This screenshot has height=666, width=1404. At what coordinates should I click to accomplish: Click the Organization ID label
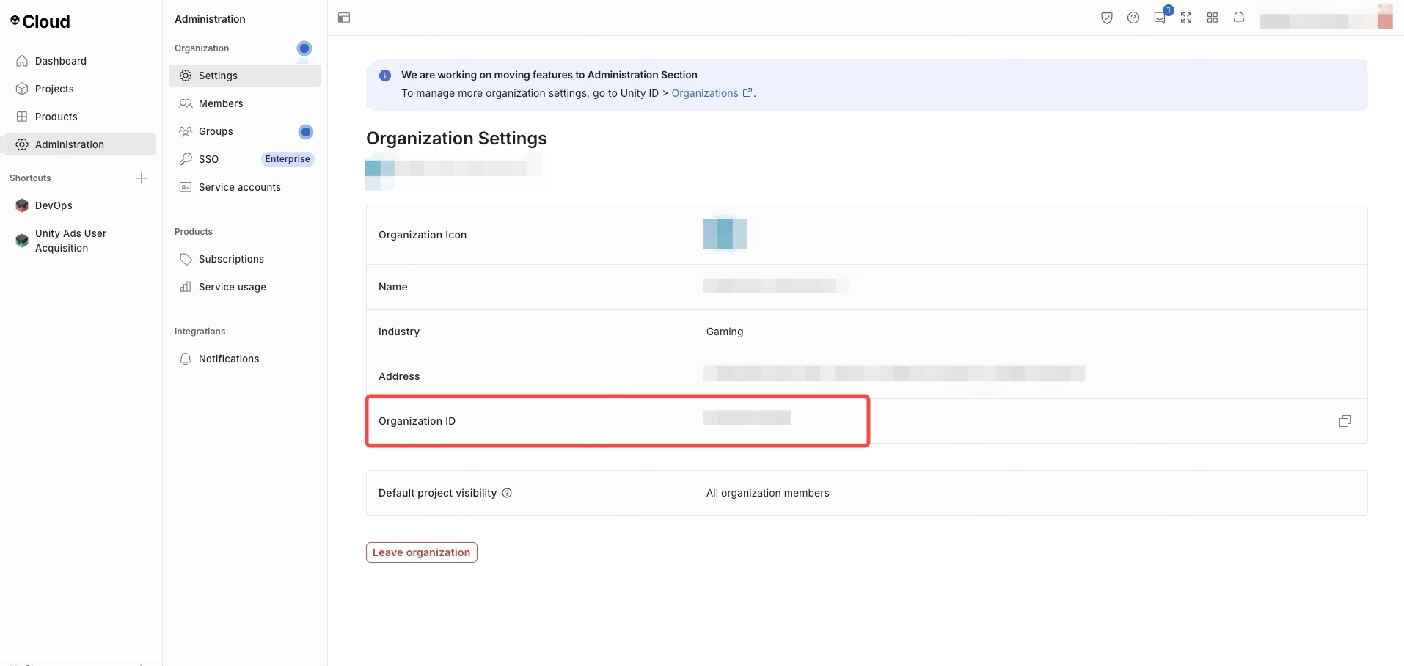417,421
